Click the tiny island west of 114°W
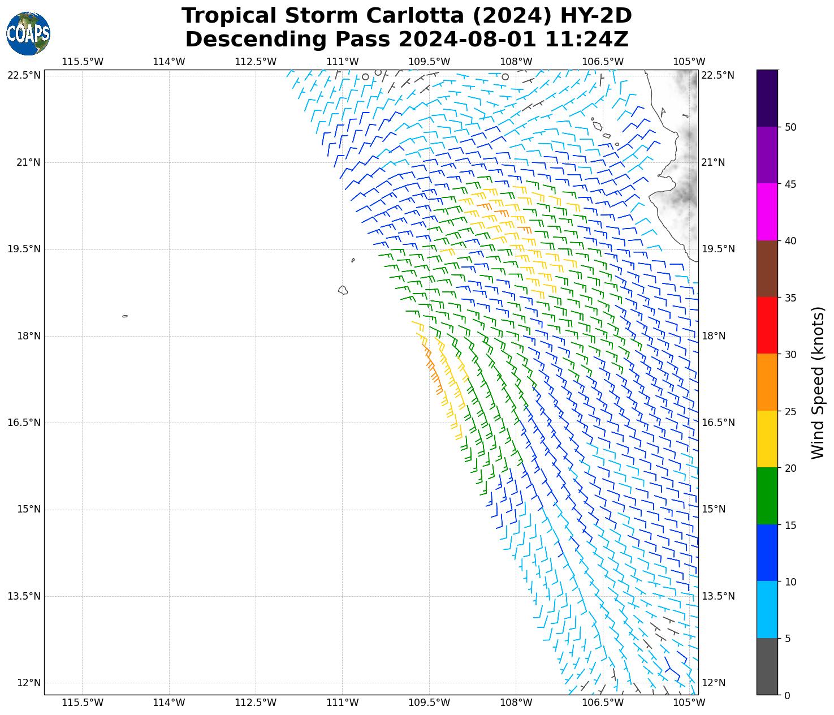 tap(125, 316)
